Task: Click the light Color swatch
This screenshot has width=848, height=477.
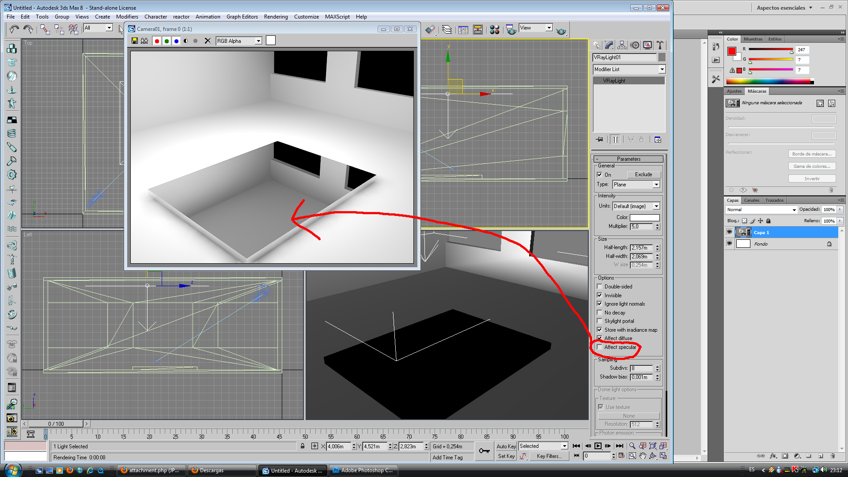Action: [x=644, y=217]
